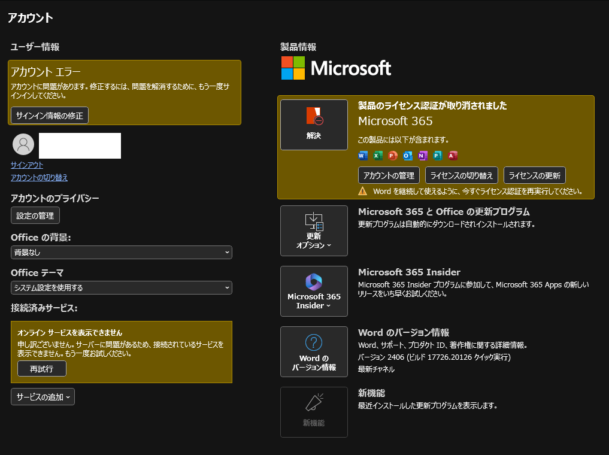609x455 pixels.
Task: Click 再試行 retry button
Action: (42, 368)
